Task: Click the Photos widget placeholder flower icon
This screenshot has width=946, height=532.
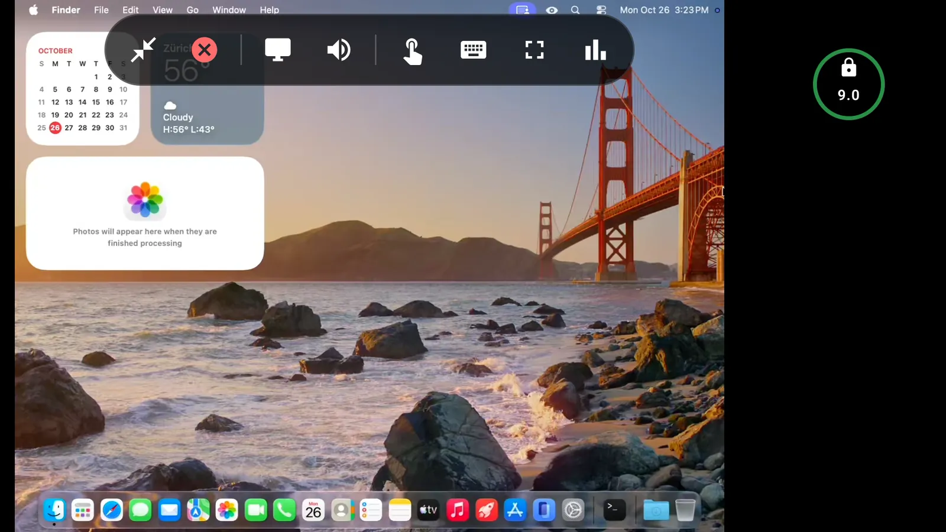Action: (145, 200)
